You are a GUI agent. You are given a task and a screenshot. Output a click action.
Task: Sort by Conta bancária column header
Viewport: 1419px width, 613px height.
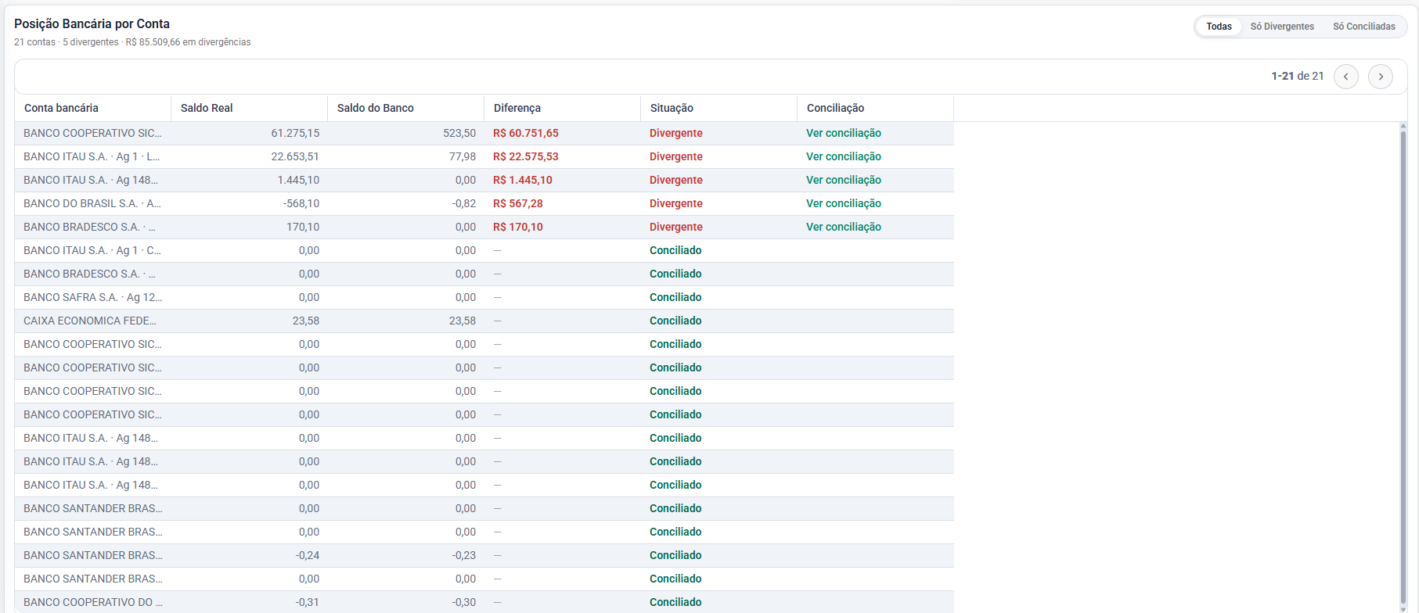coord(92,108)
